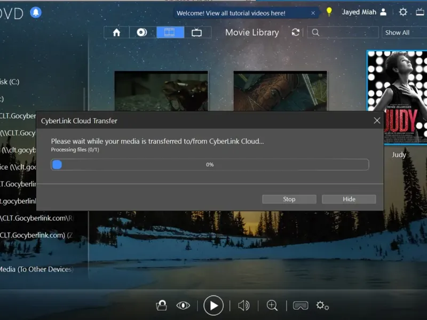Click the transfer progress bar
Screen dimensions: 427x320
pyautogui.click(x=210, y=165)
